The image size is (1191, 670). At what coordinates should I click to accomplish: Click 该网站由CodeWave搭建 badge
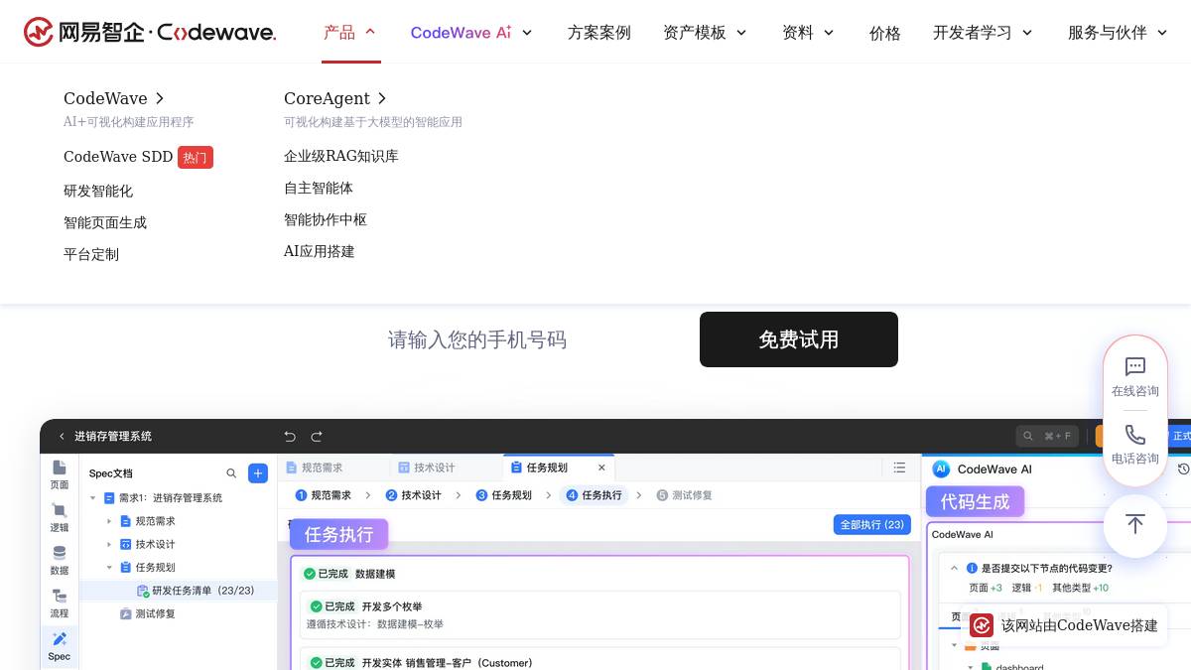(x=1064, y=625)
